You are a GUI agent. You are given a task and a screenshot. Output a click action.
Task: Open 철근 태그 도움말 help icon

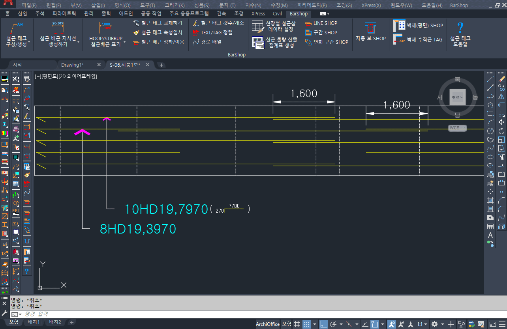tap(460, 28)
